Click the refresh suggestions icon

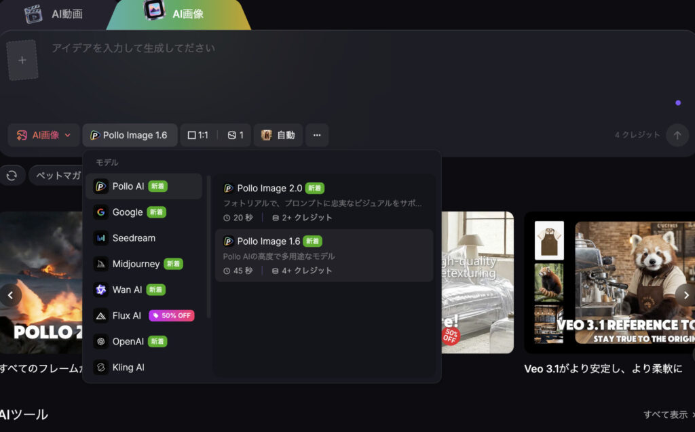click(x=12, y=176)
